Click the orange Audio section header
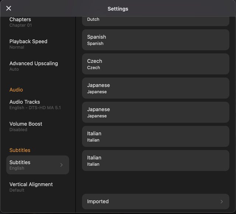The image size is (236, 214). [x=16, y=90]
